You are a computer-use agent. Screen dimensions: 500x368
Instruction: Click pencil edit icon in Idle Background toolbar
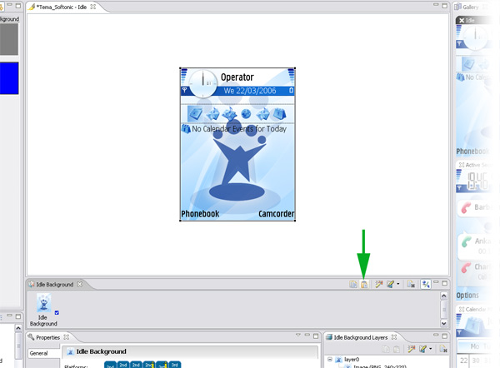coord(390,285)
